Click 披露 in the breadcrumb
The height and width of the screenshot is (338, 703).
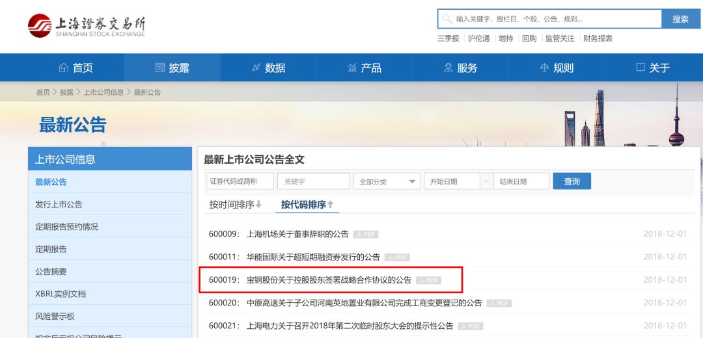click(66, 92)
